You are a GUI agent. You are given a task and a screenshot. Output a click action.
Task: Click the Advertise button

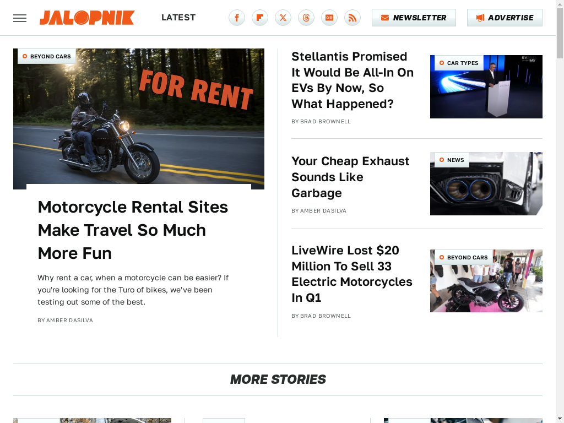tap(505, 18)
